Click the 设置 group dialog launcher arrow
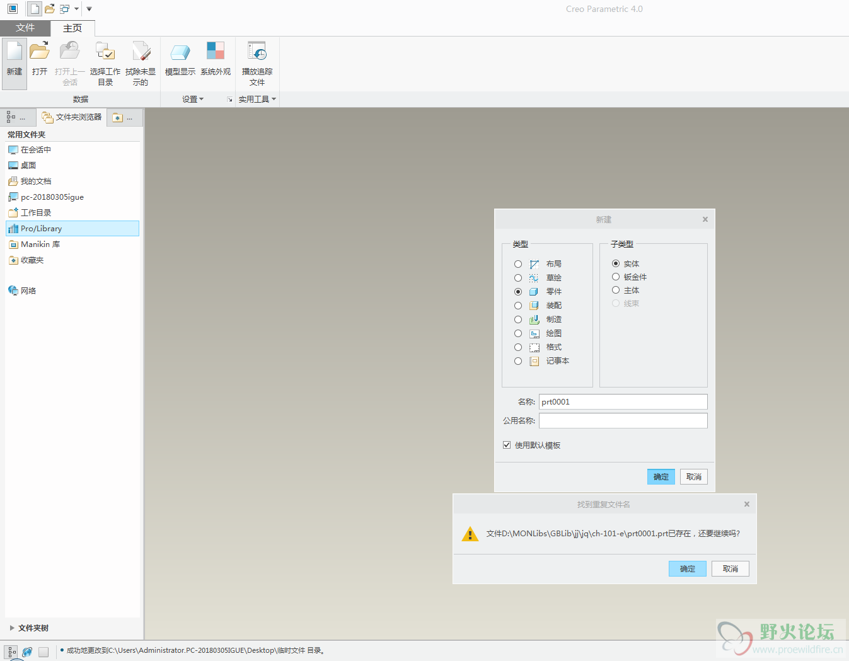The height and width of the screenshot is (661, 849). tap(230, 100)
